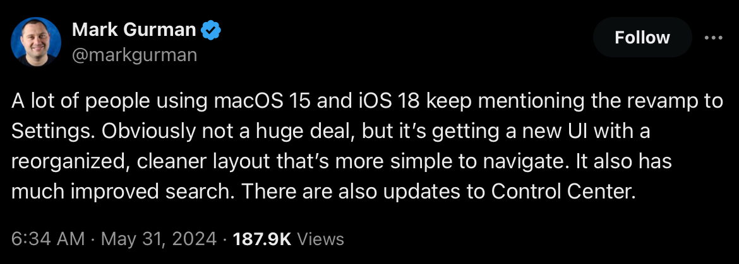Click the phrase "much improved search"
The image size is (739, 264).
[x=117, y=192]
